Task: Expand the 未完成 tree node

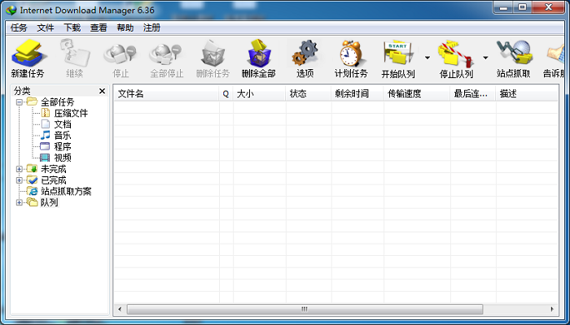Action: pyautogui.click(x=20, y=169)
